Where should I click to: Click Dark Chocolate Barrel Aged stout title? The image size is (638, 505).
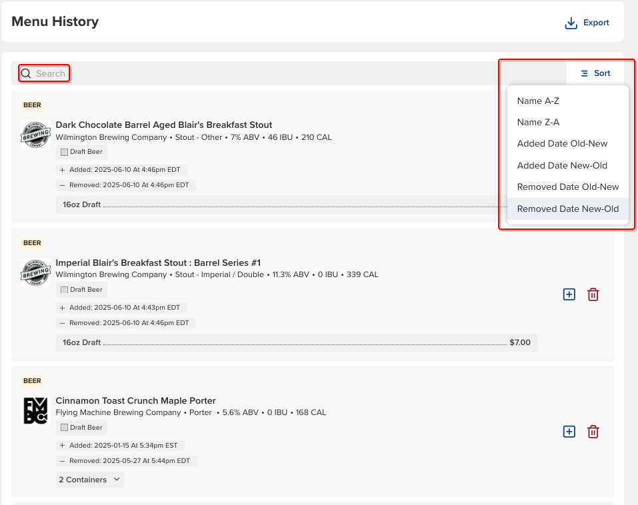pyautogui.click(x=163, y=125)
